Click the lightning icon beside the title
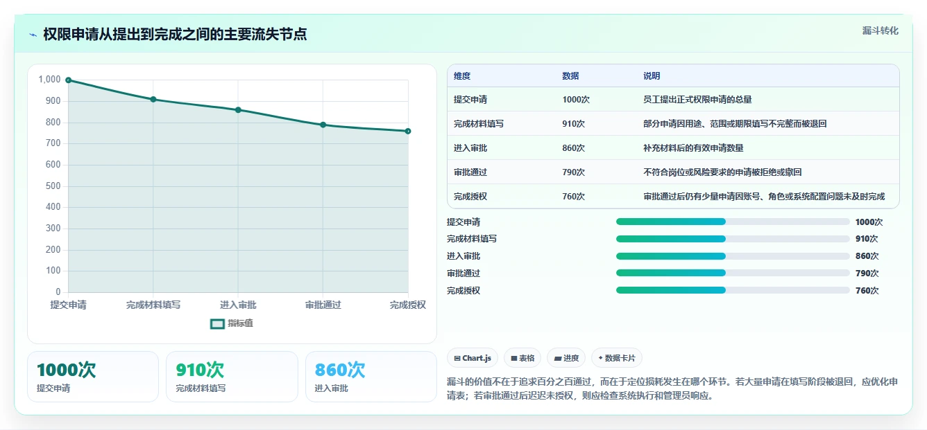The image size is (927, 430). [33, 35]
